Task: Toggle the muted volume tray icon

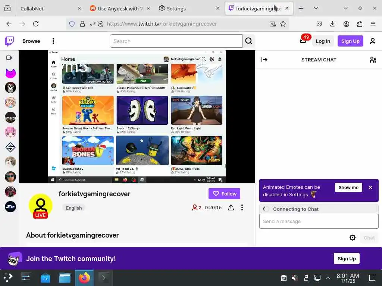Action: [295, 278]
